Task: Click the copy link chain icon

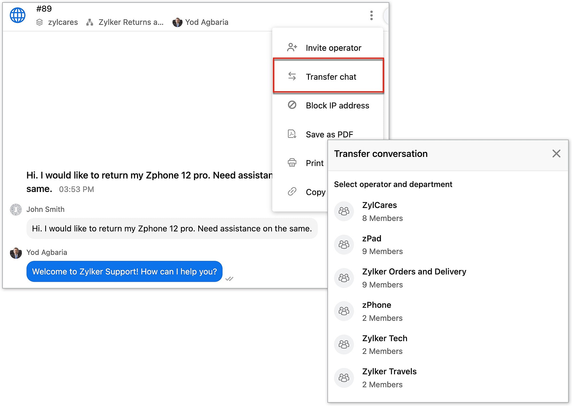Action: (x=292, y=192)
